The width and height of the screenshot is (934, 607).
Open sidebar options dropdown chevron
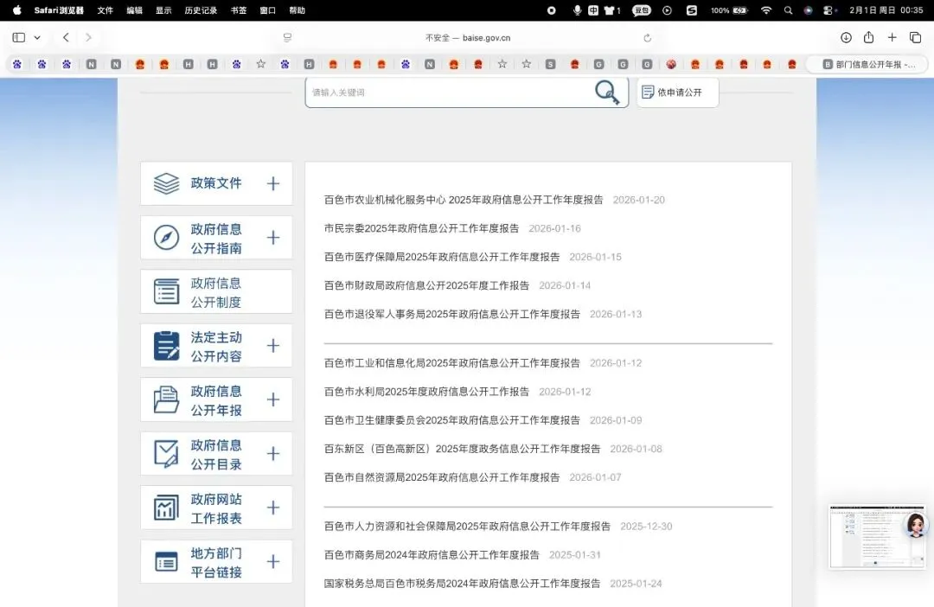pyautogui.click(x=37, y=37)
